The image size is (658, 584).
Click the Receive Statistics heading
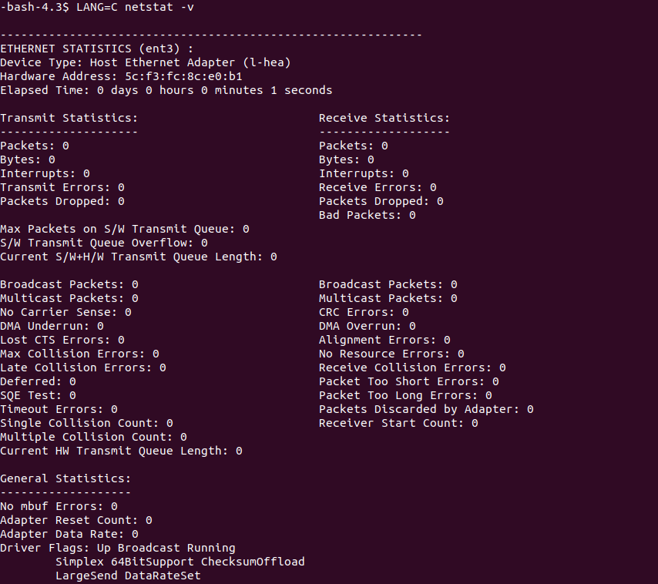coord(384,118)
